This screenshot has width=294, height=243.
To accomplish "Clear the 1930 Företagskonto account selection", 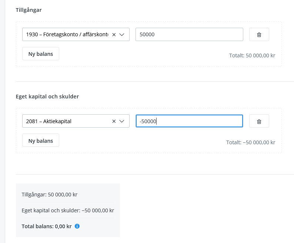I will tap(114, 34).
